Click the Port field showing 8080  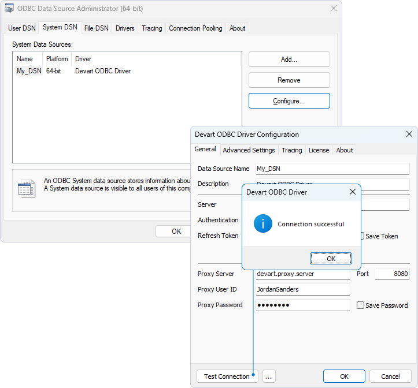[x=392, y=274]
